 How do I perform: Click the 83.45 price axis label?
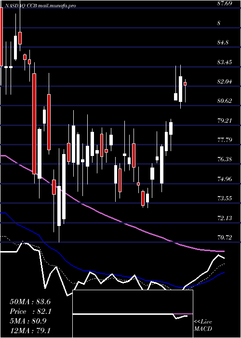[x=225, y=62]
